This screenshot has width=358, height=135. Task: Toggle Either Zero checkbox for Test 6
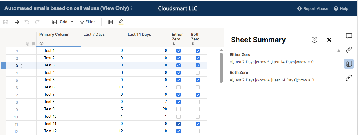(x=179, y=87)
